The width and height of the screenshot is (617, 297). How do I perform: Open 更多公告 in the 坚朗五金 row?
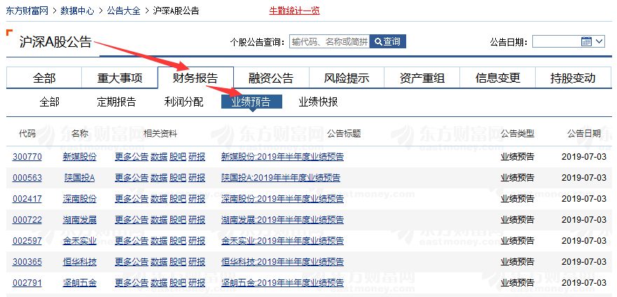(132, 282)
